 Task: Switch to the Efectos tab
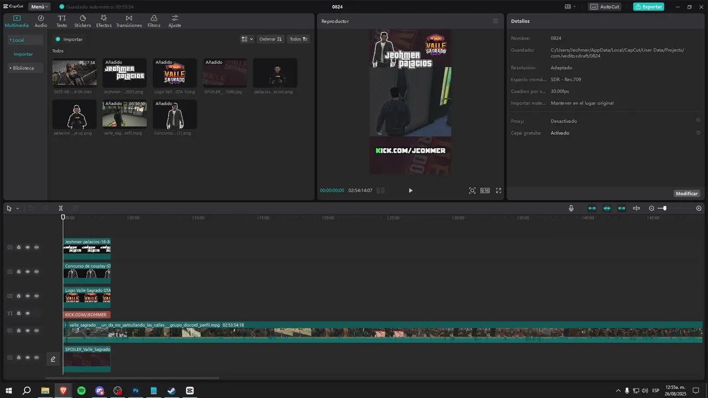coord(103,22)
